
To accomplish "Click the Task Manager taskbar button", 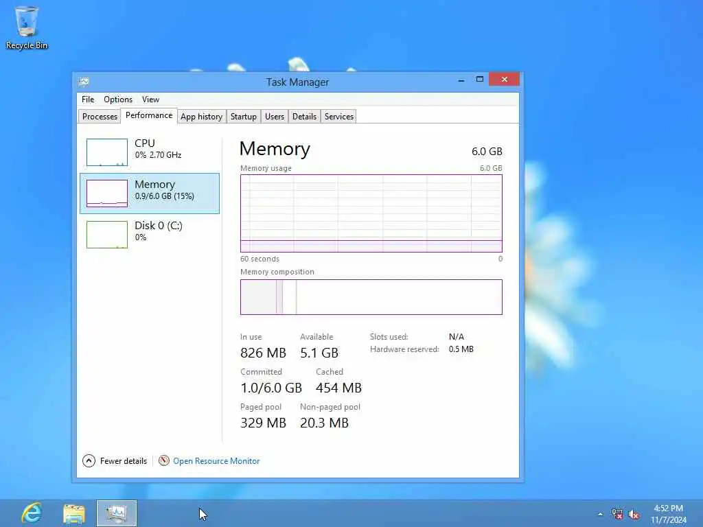I will point(117,513).
